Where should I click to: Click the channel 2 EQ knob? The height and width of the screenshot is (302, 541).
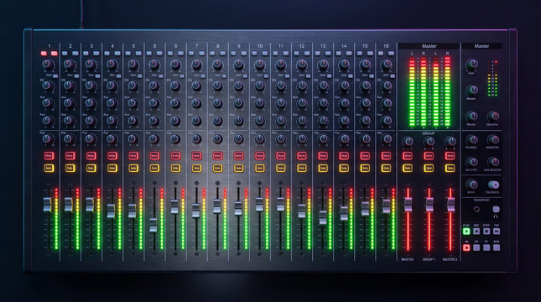coord(70,86)
